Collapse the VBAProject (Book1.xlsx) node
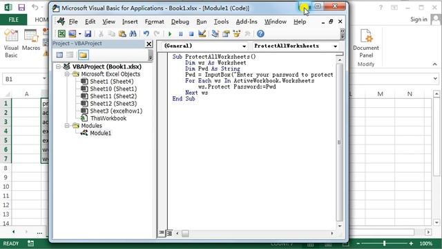Viewport: 442px width, 249px height. (58, 66)
